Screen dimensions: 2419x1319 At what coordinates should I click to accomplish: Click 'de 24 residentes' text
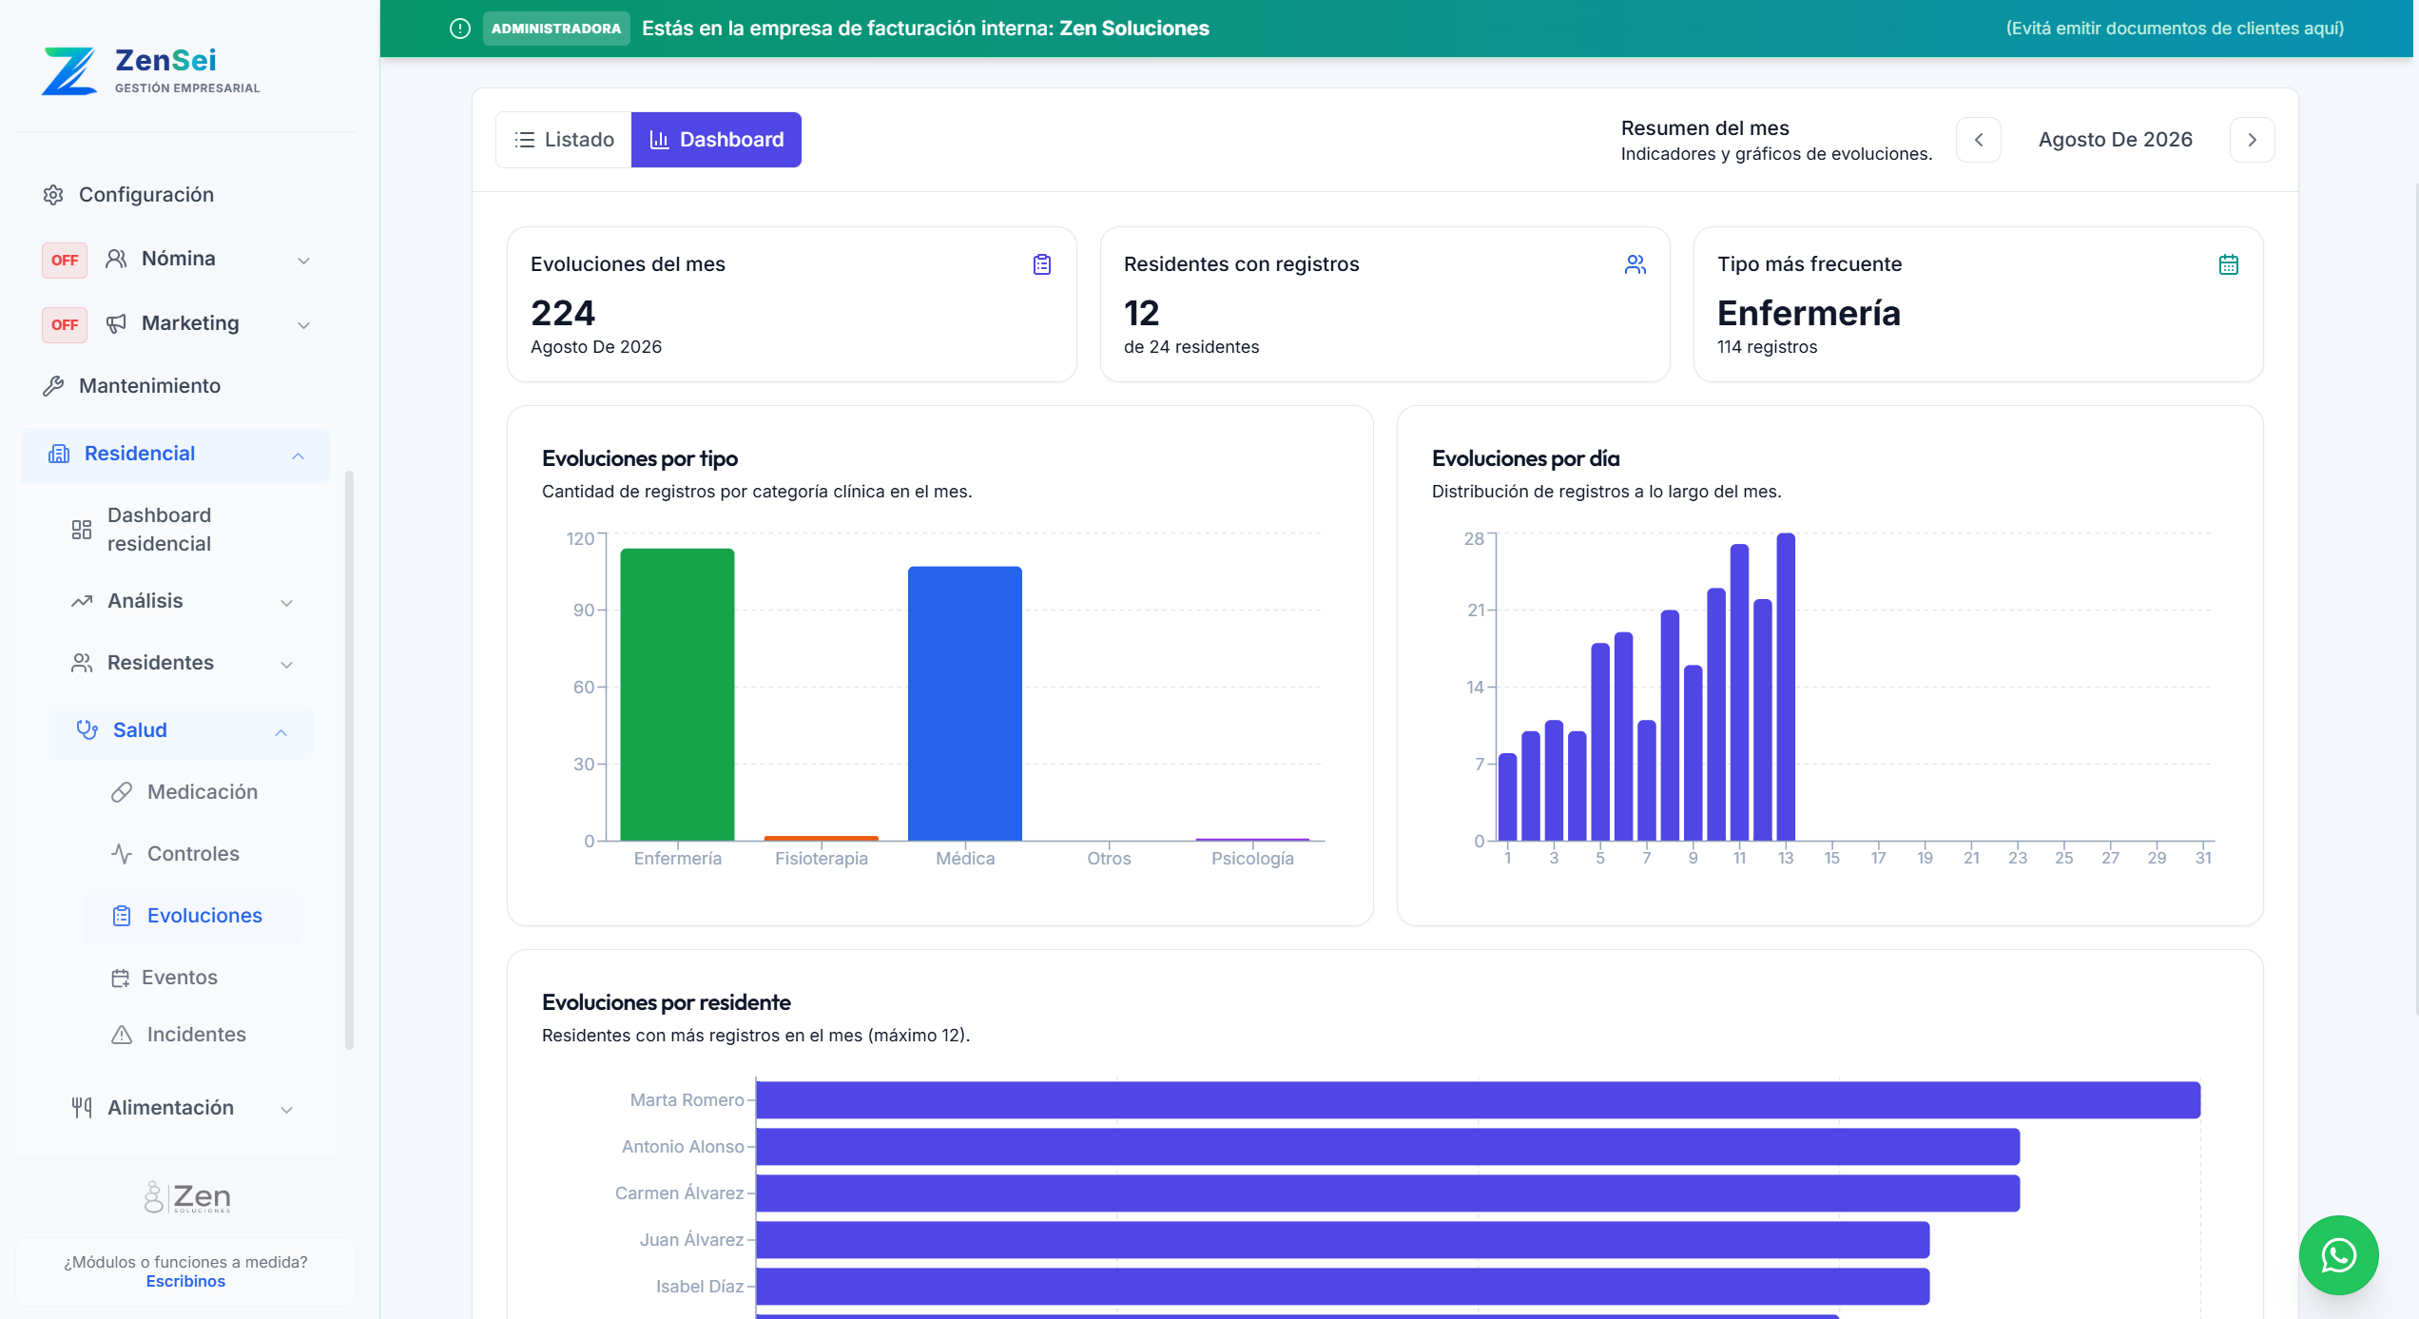coord(1190,347)
